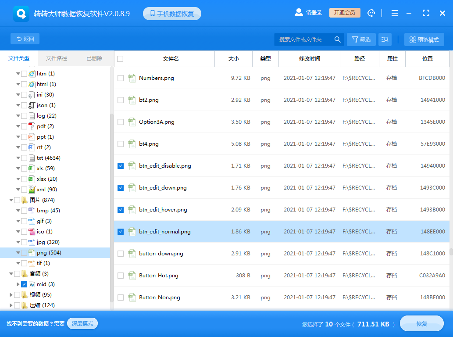Uncheck btn_edit_down.png in the file list
Image resolution: width=453 pixels, height=337 pixels.
click(120, 188)
